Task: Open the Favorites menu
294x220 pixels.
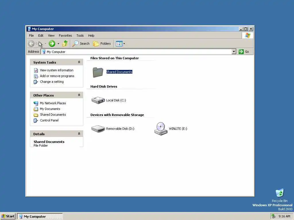Action: (x=65, y=36)
